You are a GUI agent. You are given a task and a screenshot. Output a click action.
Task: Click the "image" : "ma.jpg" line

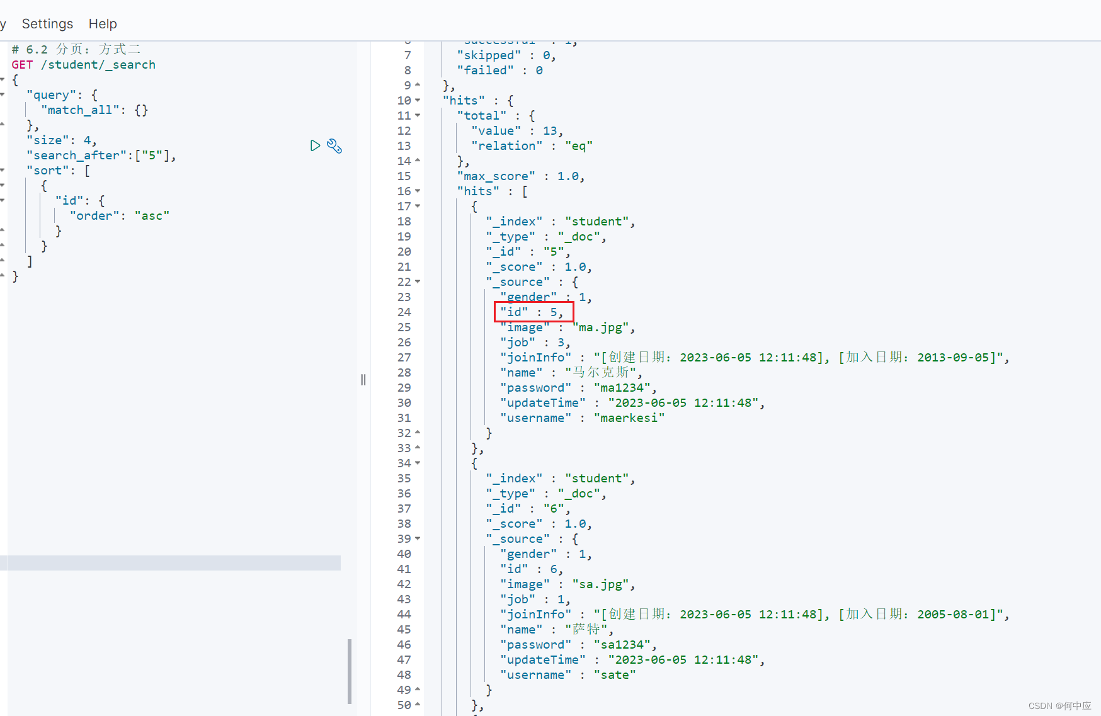click(x=568, y=327)
